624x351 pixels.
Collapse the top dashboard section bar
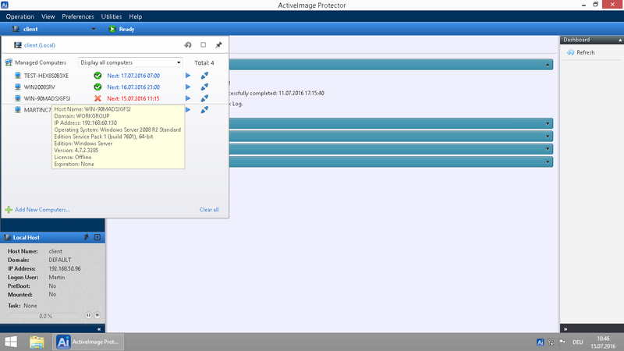[548, 65]
